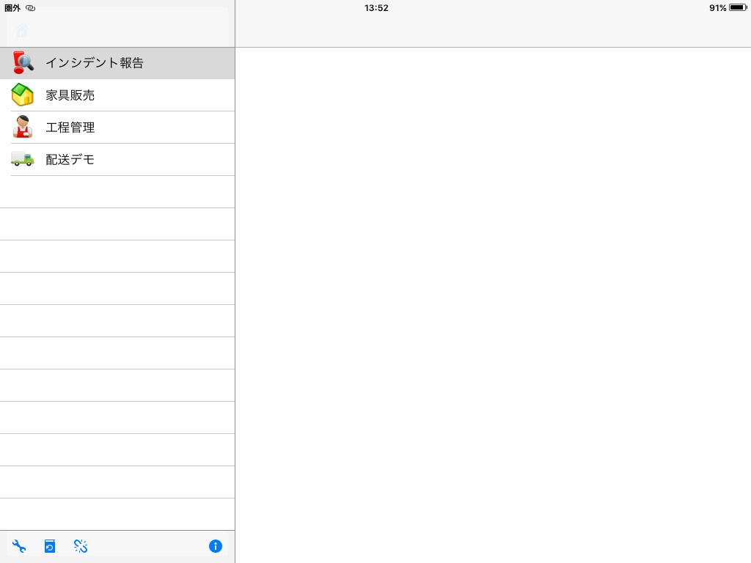Tap the 91% battery percentage text
The image size is (751, 563).
(717, 8)
